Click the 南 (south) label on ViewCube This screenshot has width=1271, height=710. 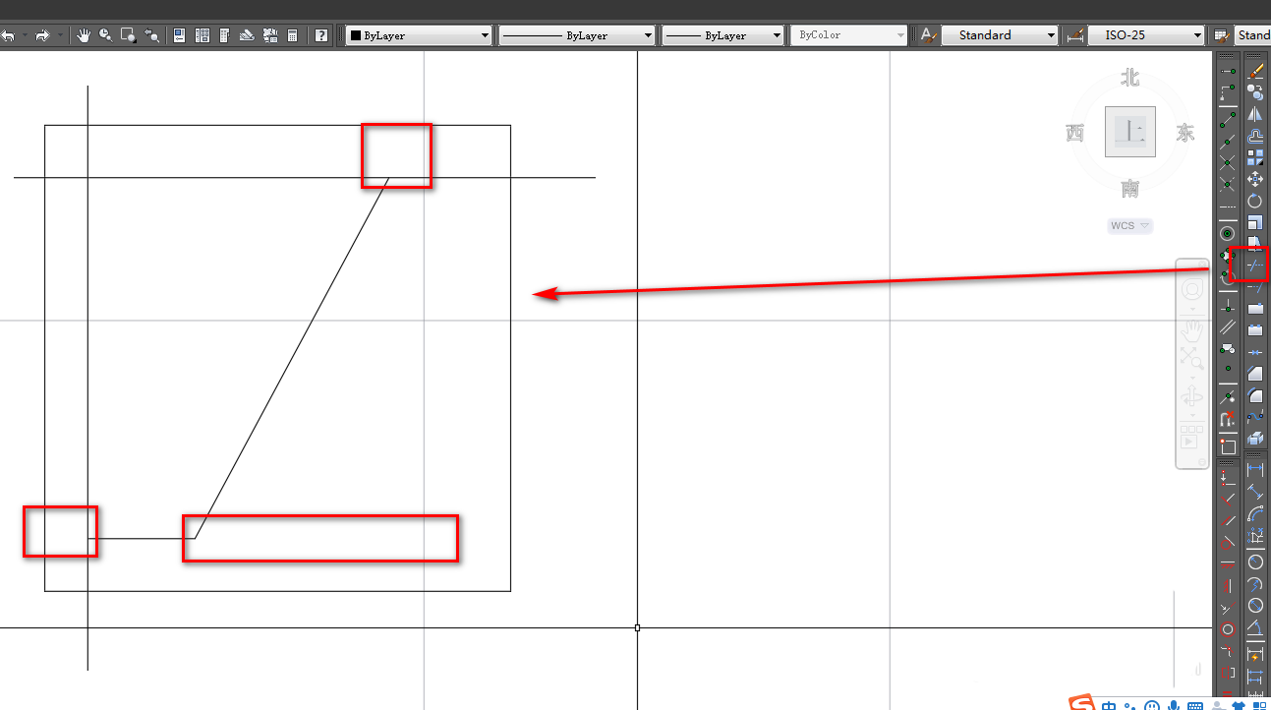[1130, 188]
